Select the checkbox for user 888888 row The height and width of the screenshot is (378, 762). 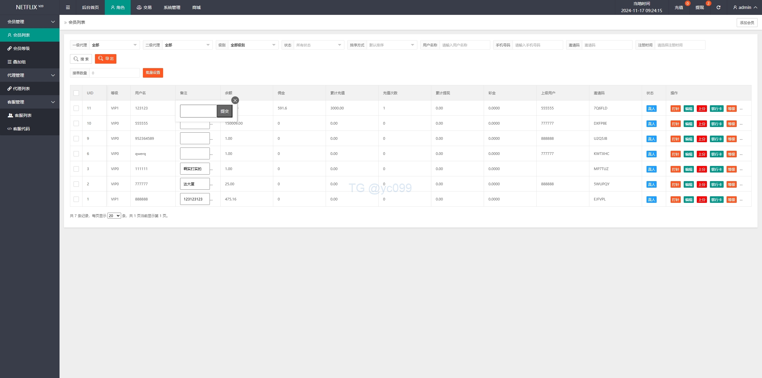tap(76, 199)
